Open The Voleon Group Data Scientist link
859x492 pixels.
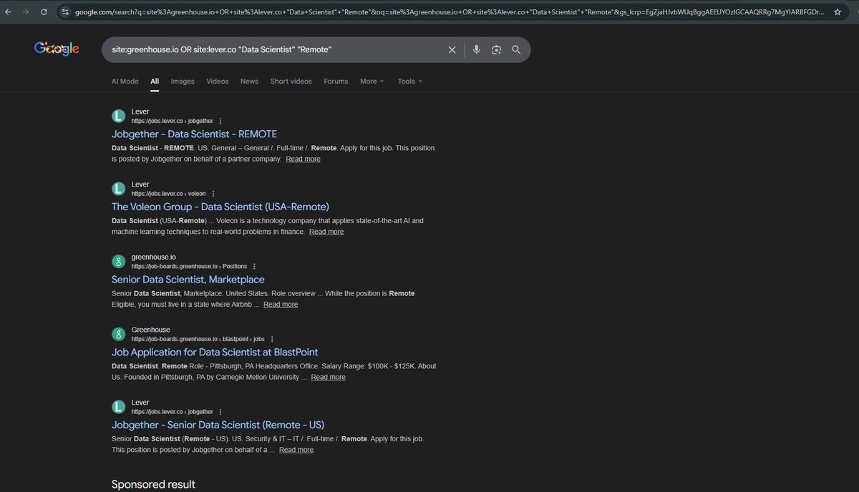[220, 207]
